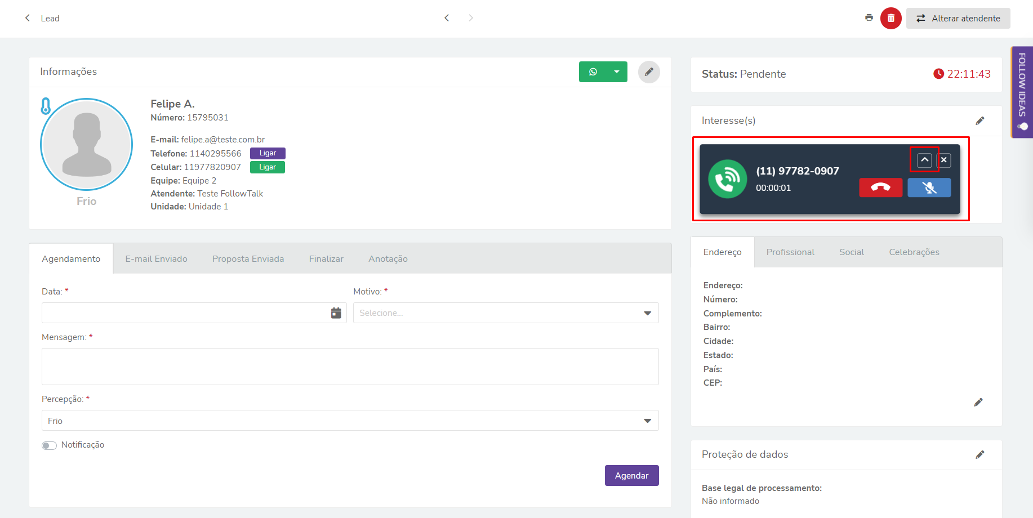Screen dimensions: 1033x518
Task: Edit lead information with the pencil icon
Action: [649, 72]
